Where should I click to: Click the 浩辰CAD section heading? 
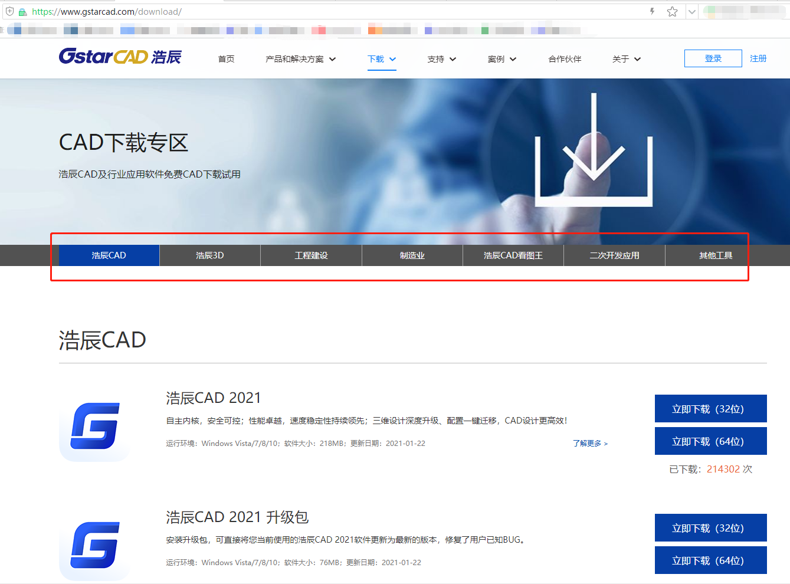click(103, 340)
